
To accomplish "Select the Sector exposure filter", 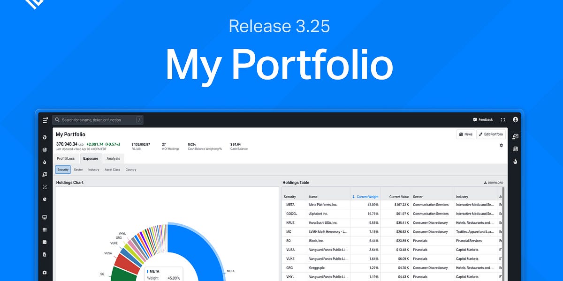I will click(78, 170).
